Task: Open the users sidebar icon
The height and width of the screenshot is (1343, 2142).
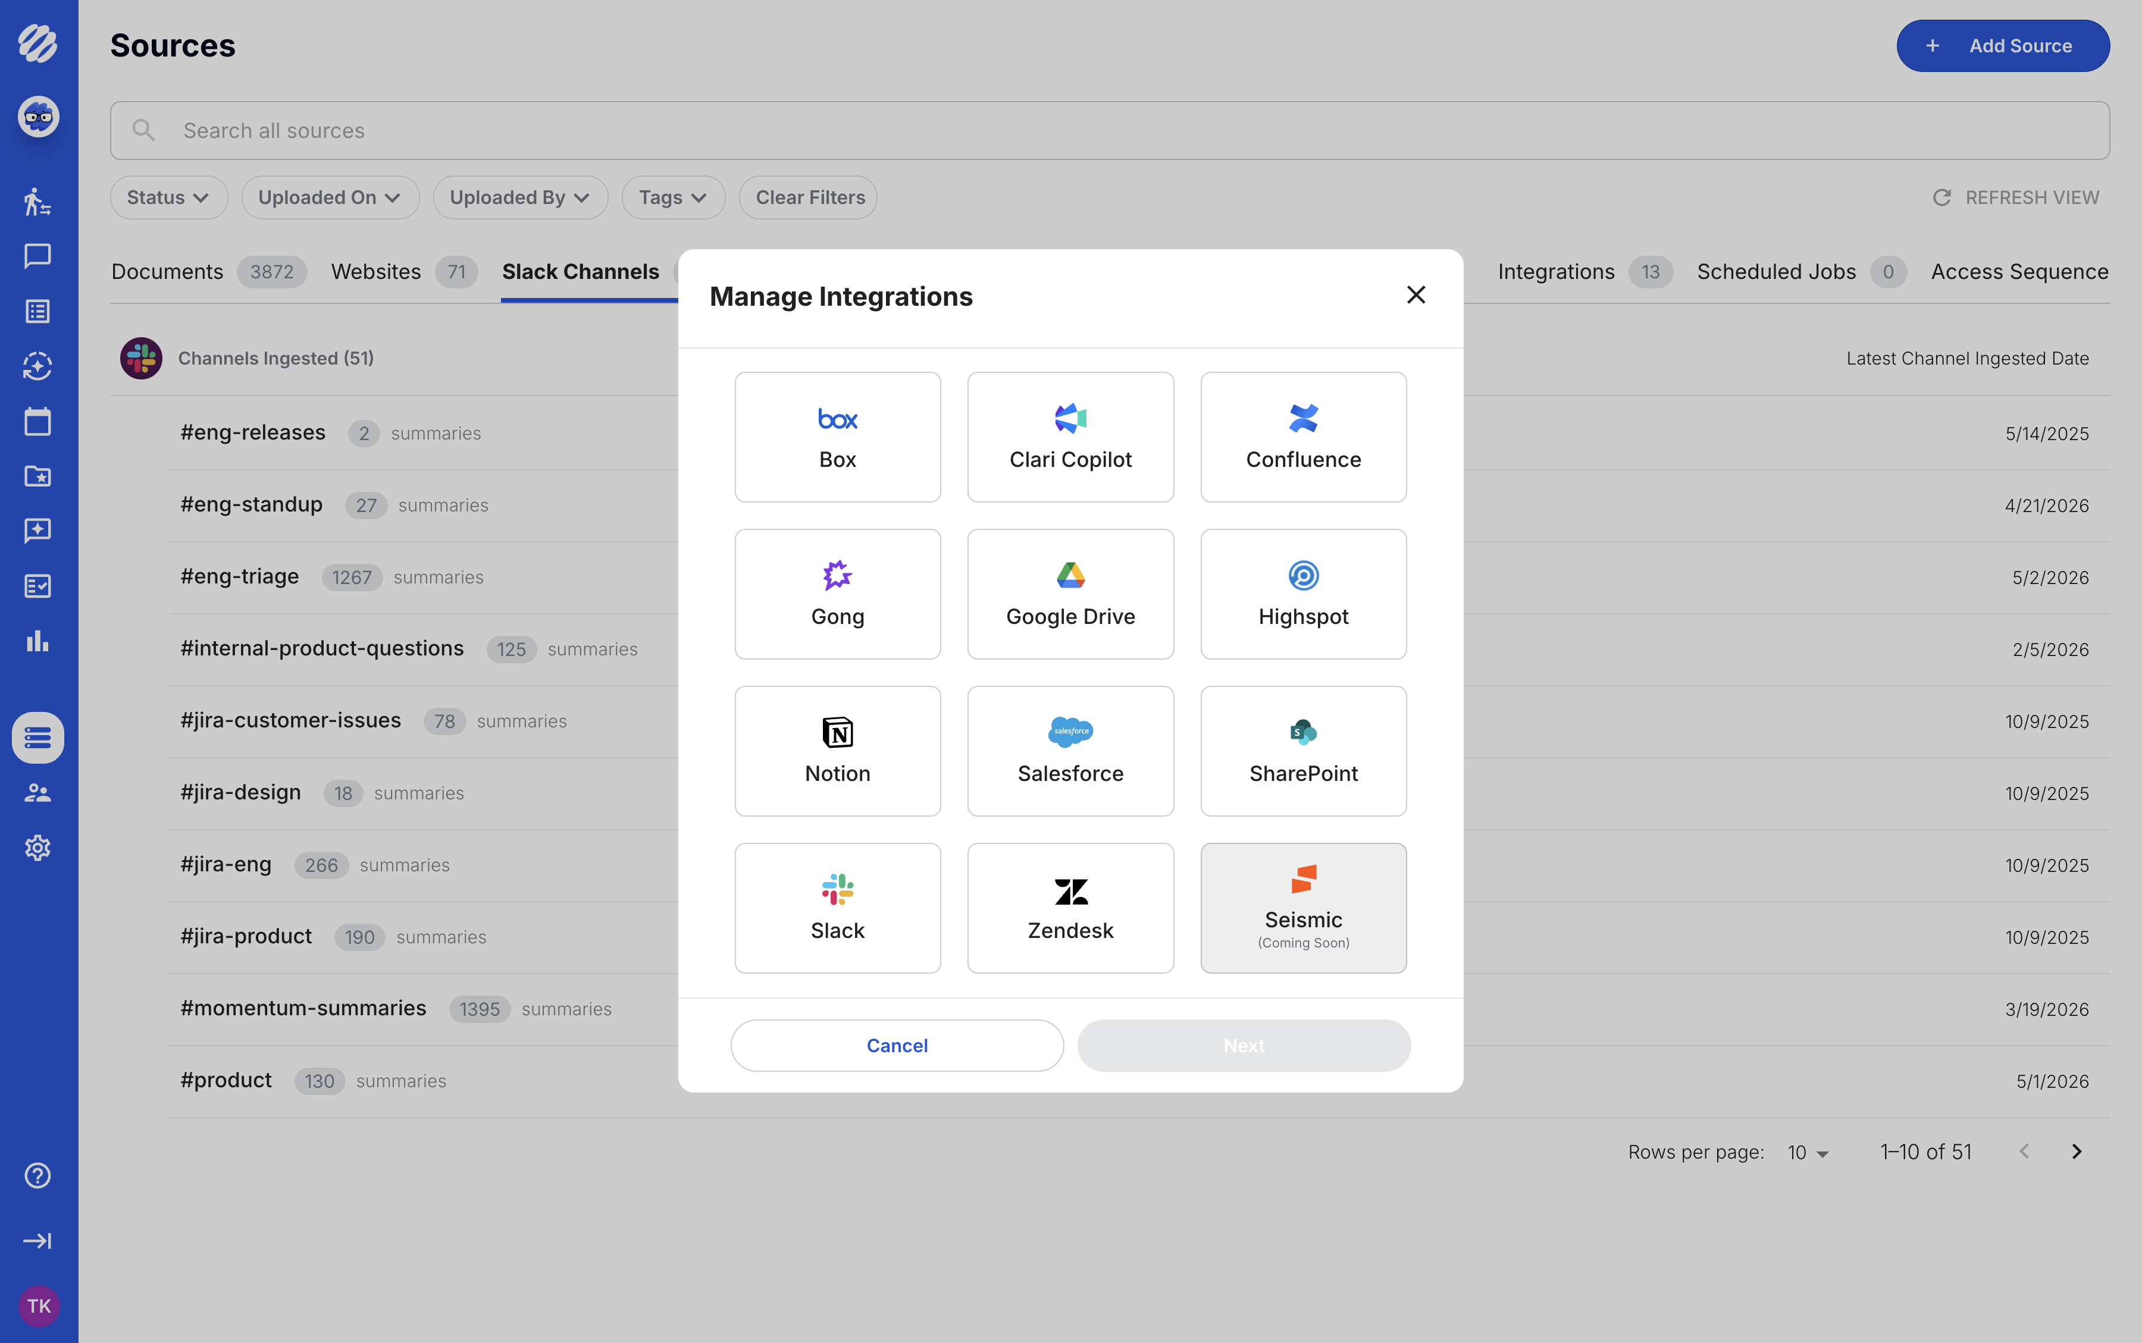Action: (37, 792)
